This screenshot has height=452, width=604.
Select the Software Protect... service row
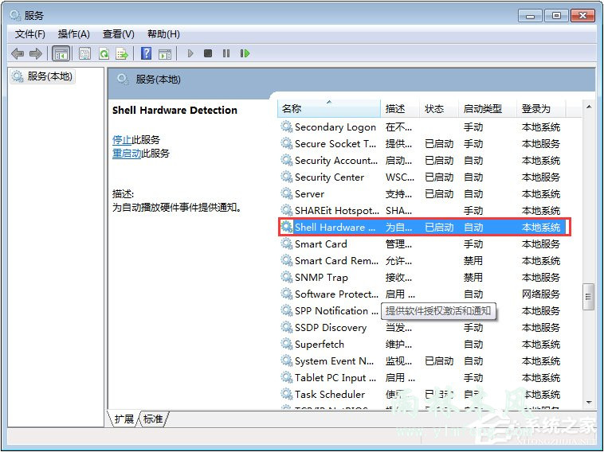(422, 294)
